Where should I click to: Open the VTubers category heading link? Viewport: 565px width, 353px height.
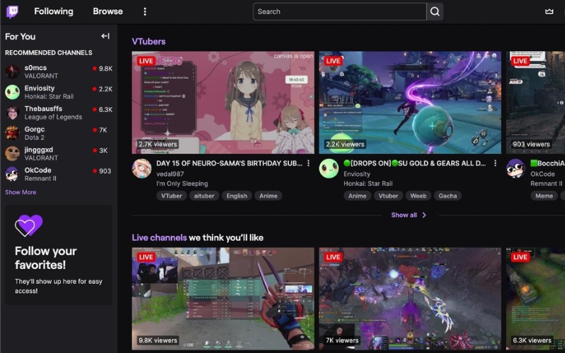pyautogui.click(x=148, y=42)
